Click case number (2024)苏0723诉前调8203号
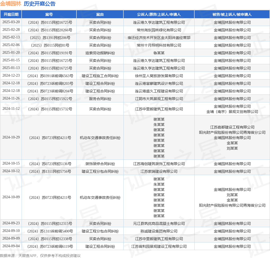Image resolution: width=270 pixels, height=258 pixels. pyautogui.click(x=50, y=83)
